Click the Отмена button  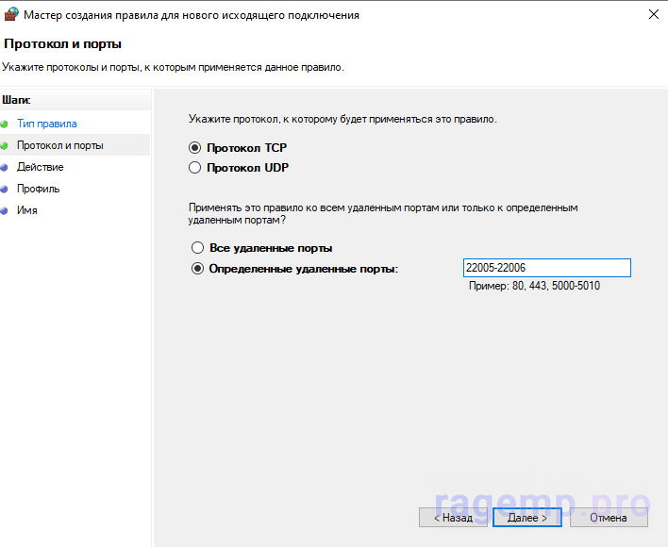[x=609, y=517]
